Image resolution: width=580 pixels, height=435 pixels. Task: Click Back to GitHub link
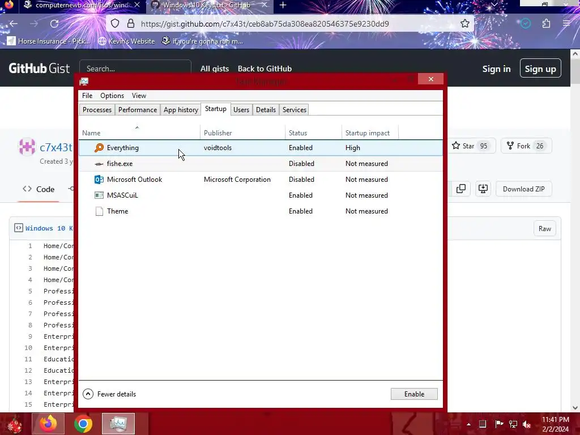pos(265,69)
